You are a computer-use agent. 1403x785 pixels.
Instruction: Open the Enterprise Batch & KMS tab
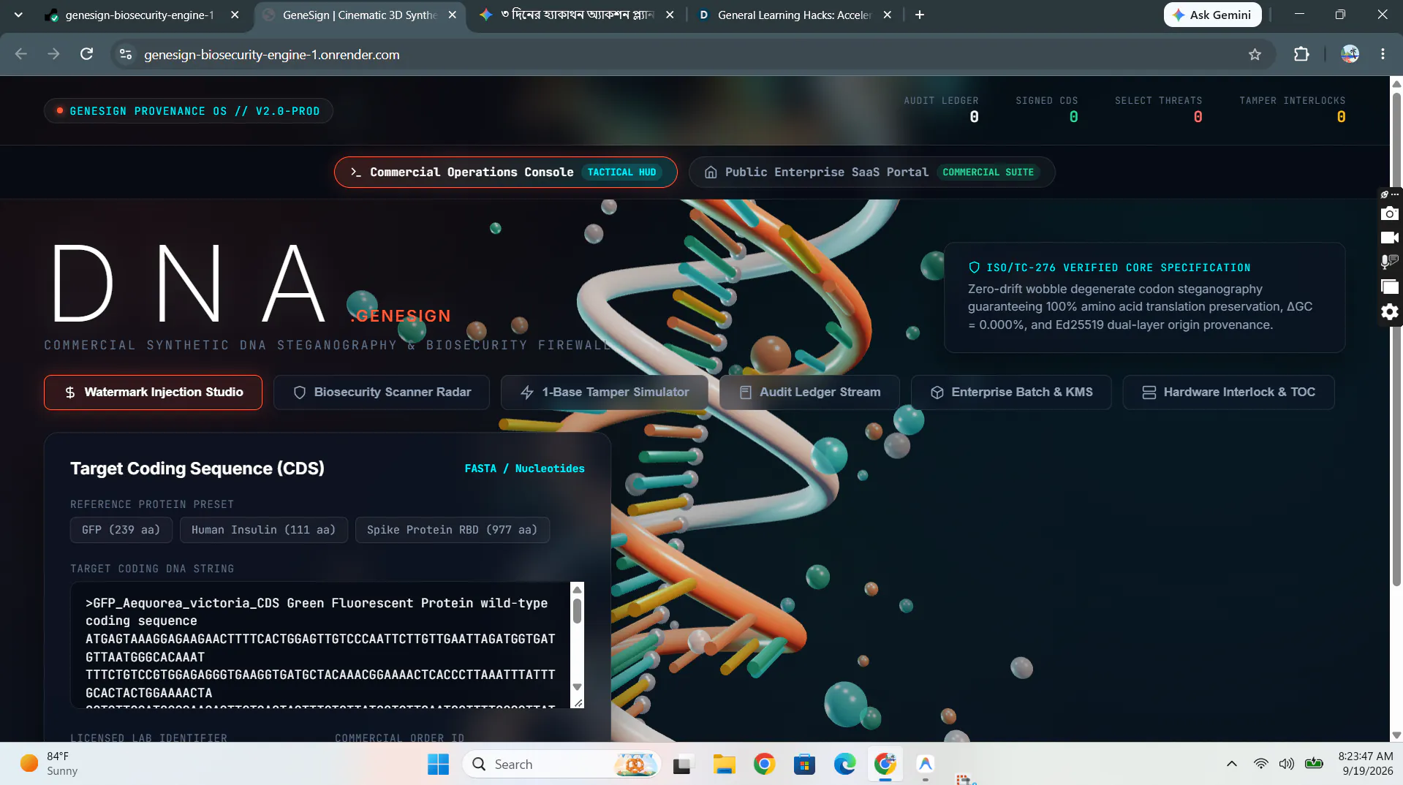pos(1011,392)
